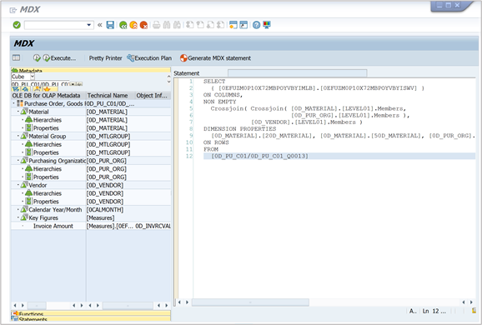Viewport: 482px width, 325px height.
Task: Click the expand-all icon above the metadata tree
Action: [15, 89]
